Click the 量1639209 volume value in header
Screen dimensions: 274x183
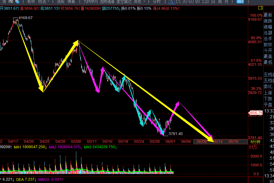tap(91, 8)
